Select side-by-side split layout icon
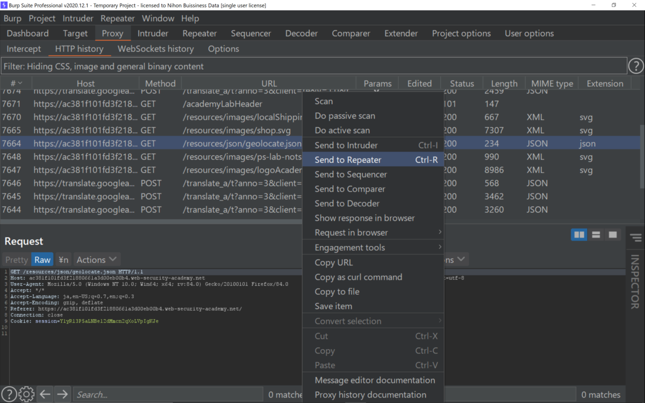The height and width of the screenshot is (403, 645). (579, 235)
